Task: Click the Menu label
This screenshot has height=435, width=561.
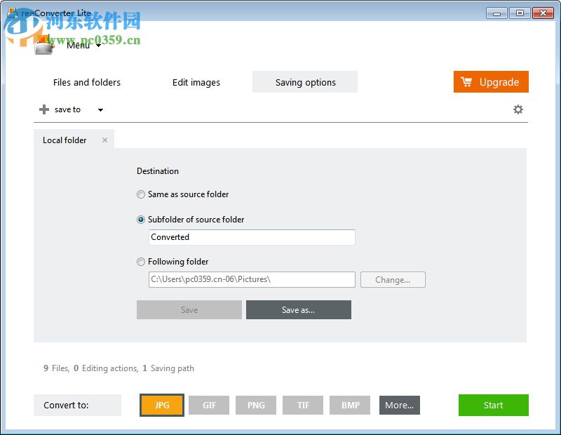Action: coord(78,46)
